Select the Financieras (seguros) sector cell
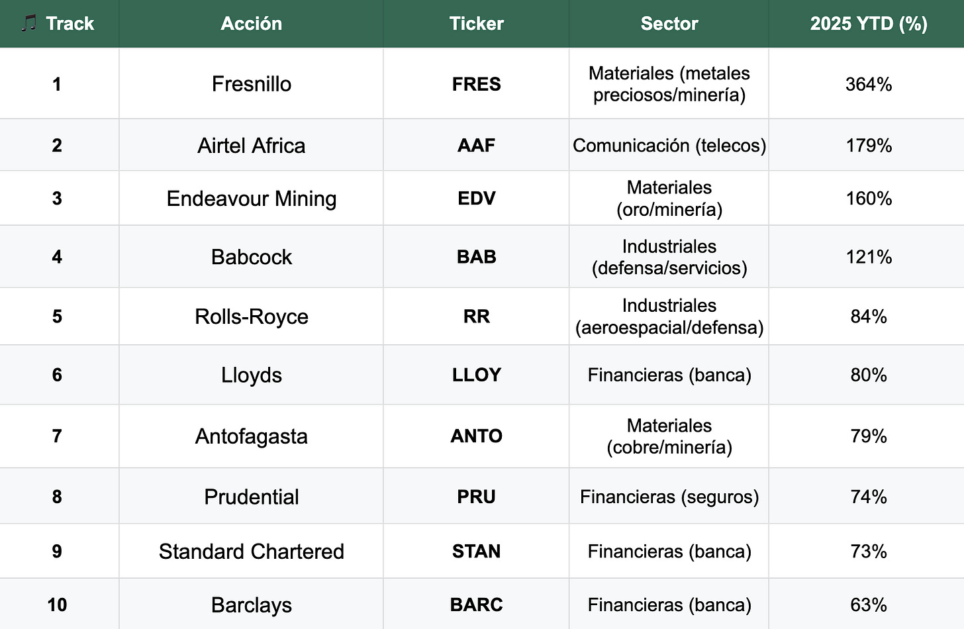 (x=669, y=497)
